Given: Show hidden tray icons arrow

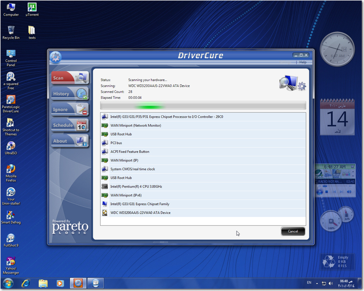Looking at the screenshot, I should (x=317, y=283).
